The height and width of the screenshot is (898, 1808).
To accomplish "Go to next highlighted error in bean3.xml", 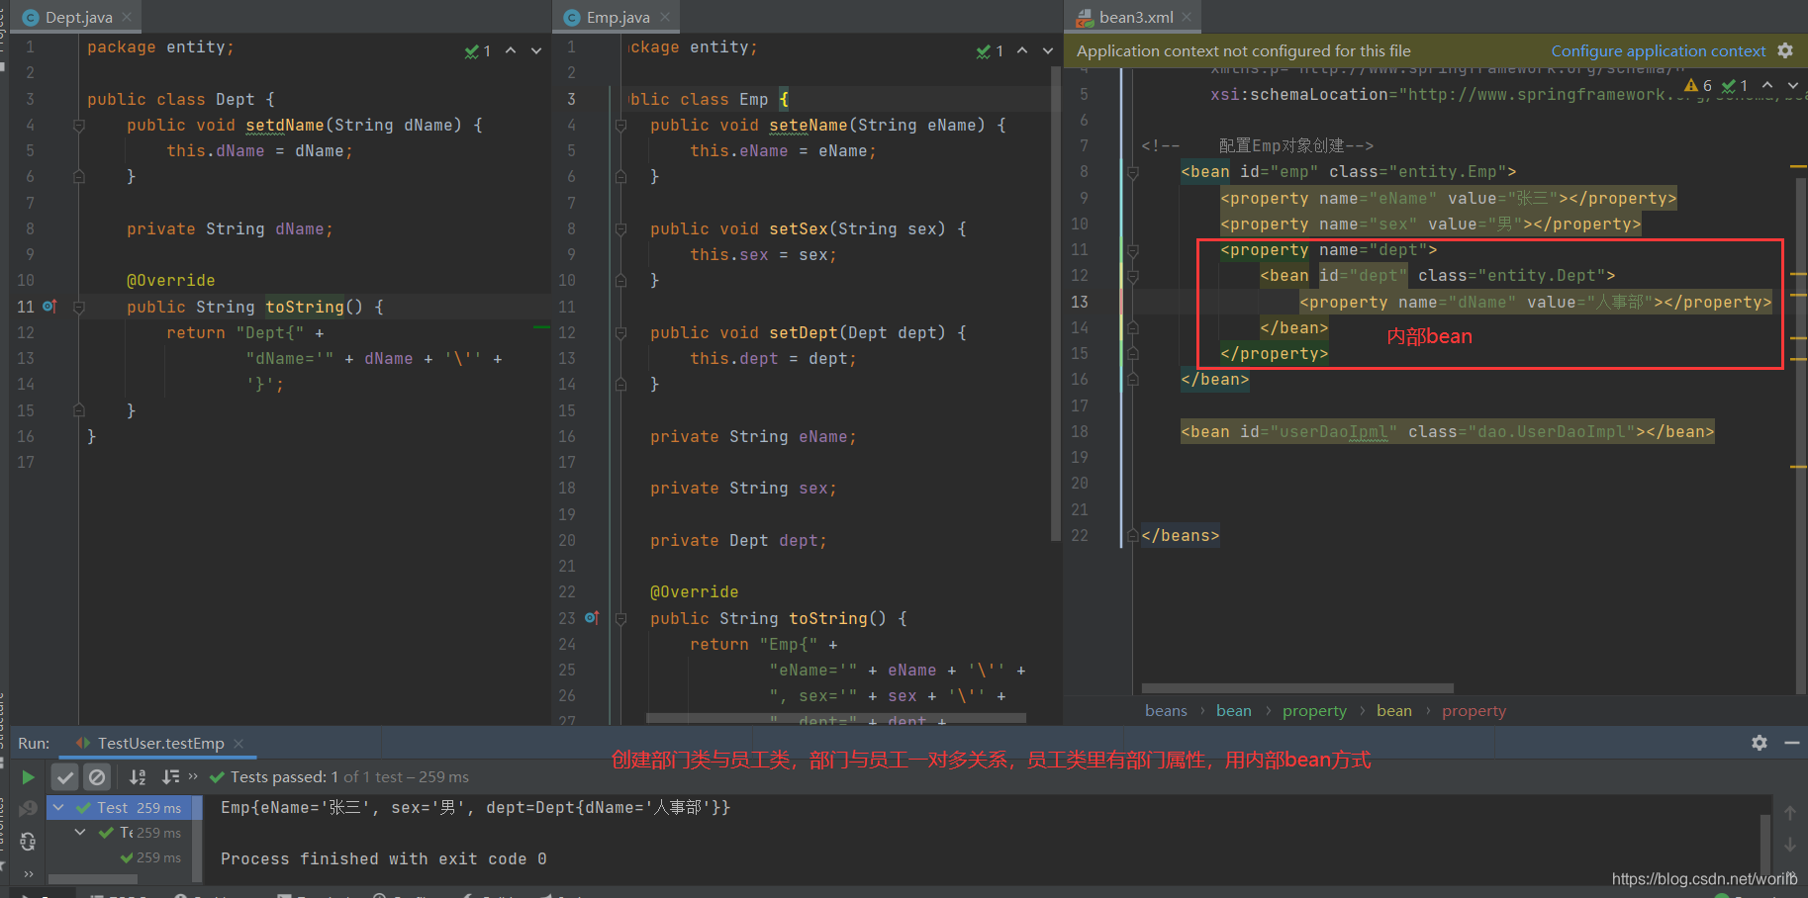I will pos(1792,85).
